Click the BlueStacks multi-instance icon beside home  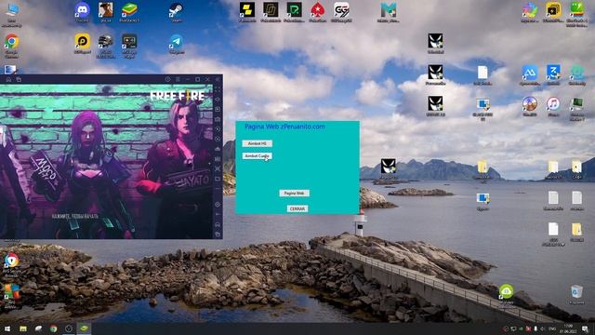19,79
